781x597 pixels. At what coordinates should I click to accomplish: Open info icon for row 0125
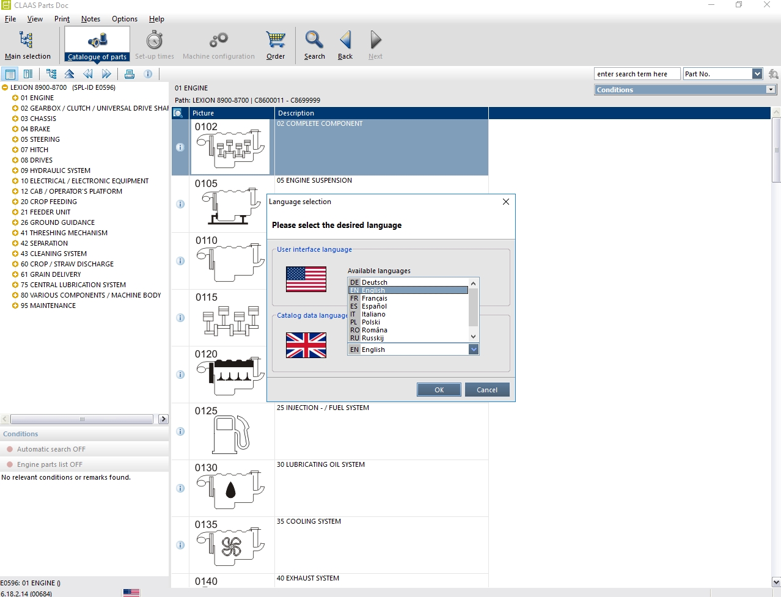pyautogui.click(x=180, y=431)
